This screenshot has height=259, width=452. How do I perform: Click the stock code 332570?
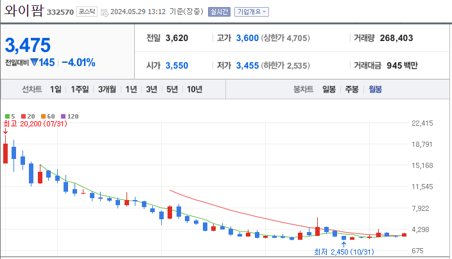tap(60, 12)
